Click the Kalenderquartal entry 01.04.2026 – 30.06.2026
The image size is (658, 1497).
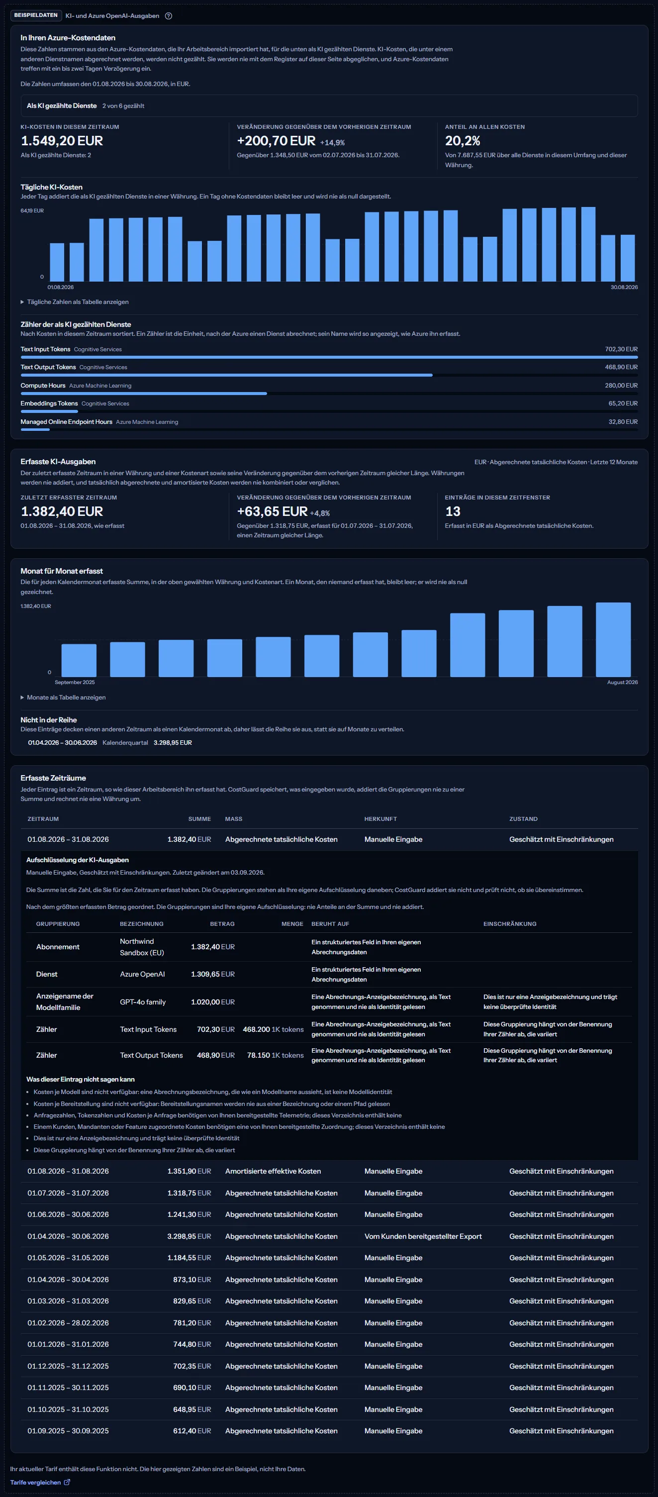(x=110, y=743)
